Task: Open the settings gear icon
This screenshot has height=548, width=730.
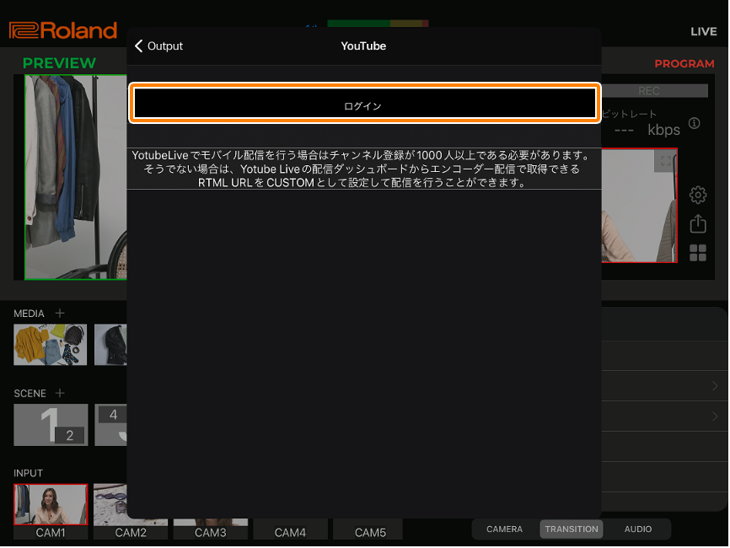Action: point(697,195)
